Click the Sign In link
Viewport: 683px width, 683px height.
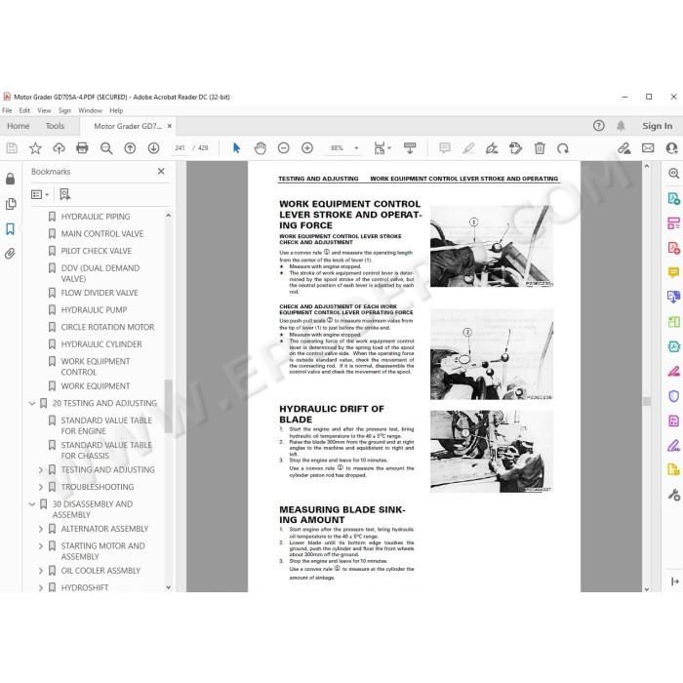pos(657,126)
